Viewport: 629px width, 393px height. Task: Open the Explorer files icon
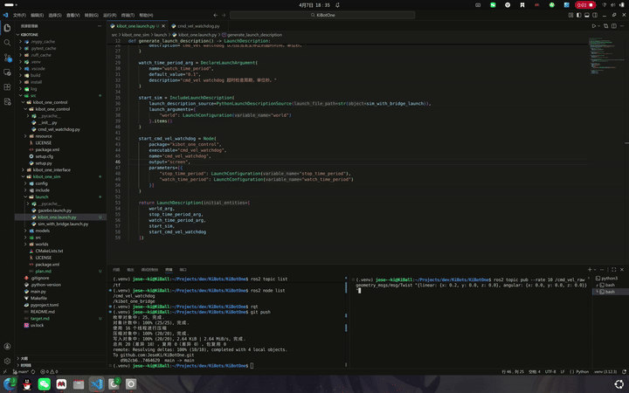8,27
